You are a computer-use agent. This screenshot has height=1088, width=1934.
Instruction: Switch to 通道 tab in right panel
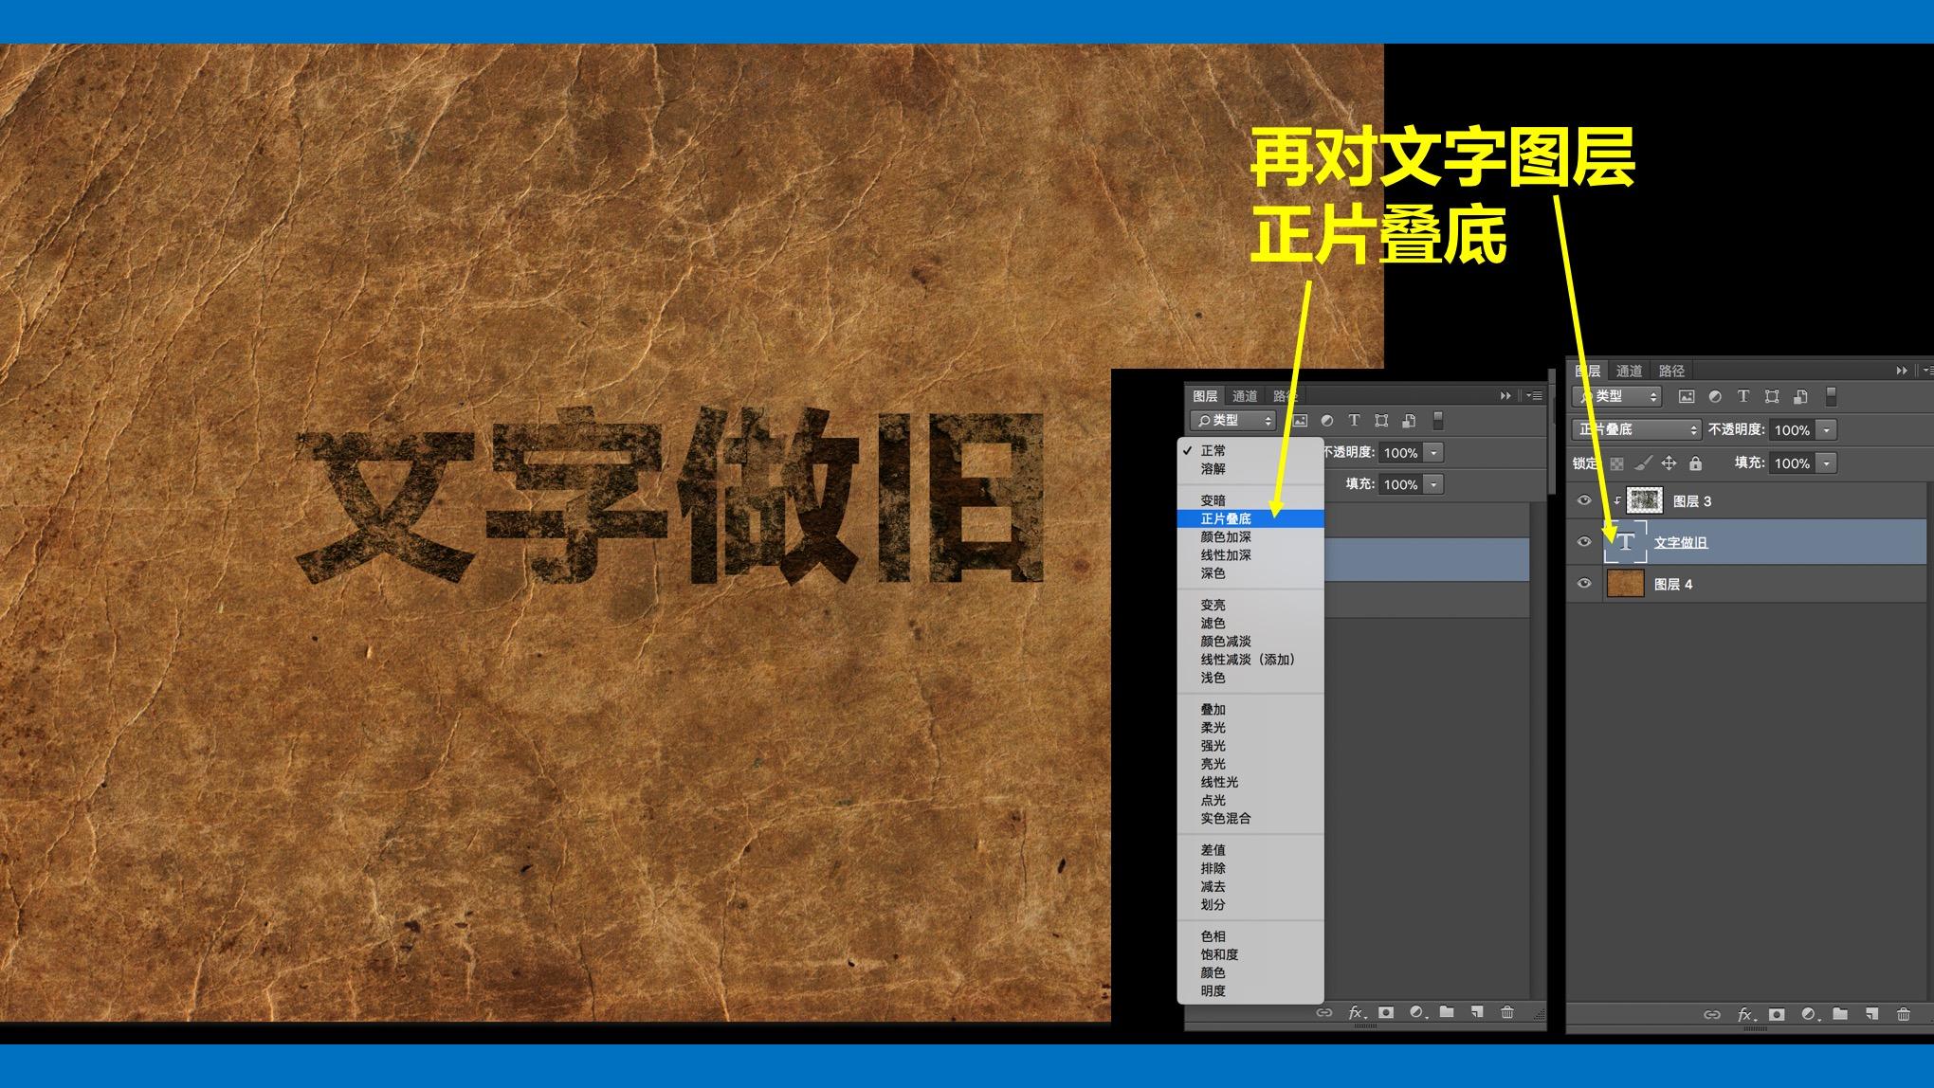pos(1629,371)
